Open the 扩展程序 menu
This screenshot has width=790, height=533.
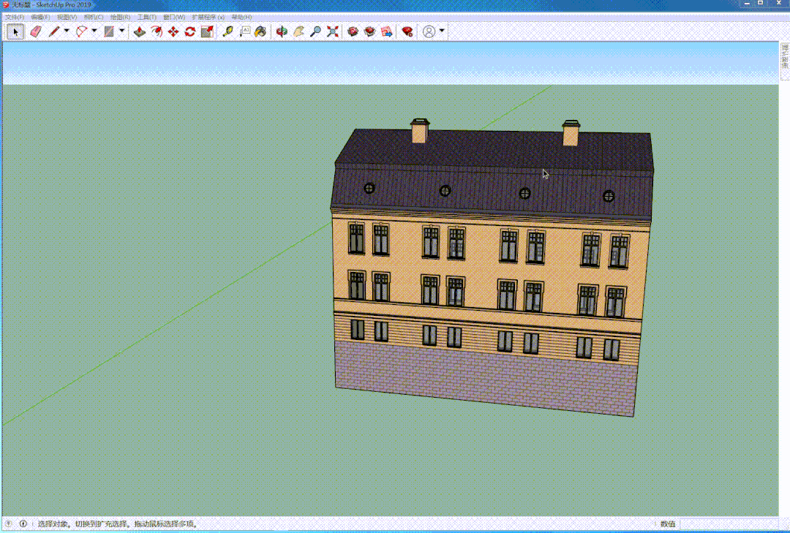(208, 17)
